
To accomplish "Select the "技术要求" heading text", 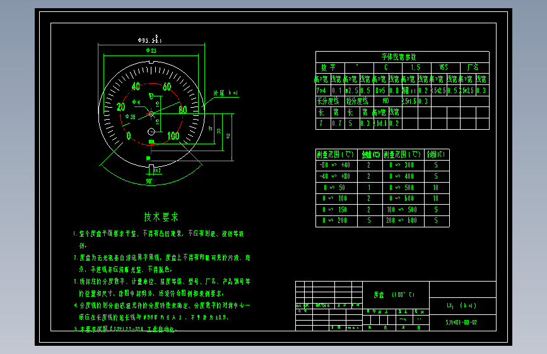I will [161, 217].
